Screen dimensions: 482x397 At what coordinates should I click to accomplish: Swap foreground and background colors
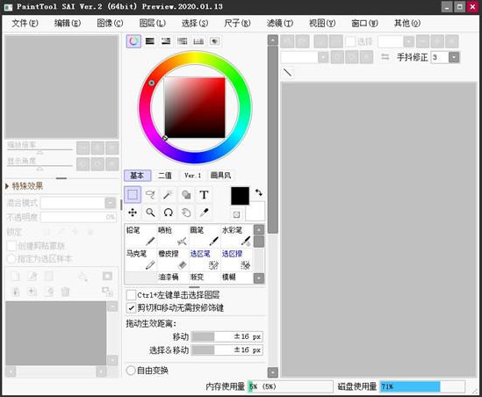click(258, 193)
